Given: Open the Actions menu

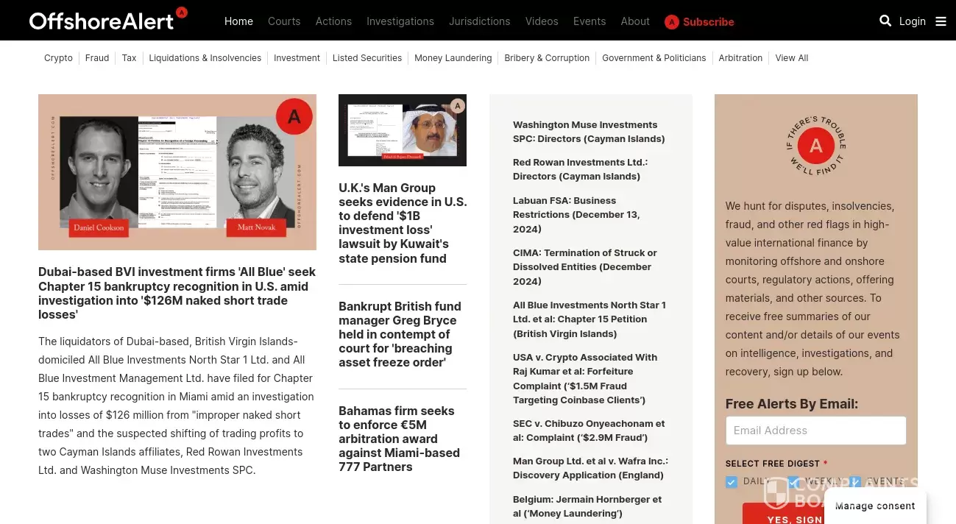Looking at the screenshot, I should [333, 21].
